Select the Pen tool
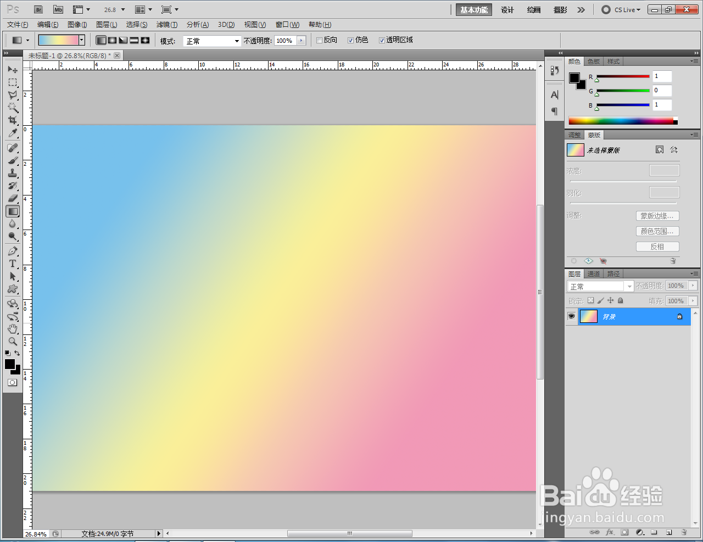The image size is (703, 542). (13, 252)
